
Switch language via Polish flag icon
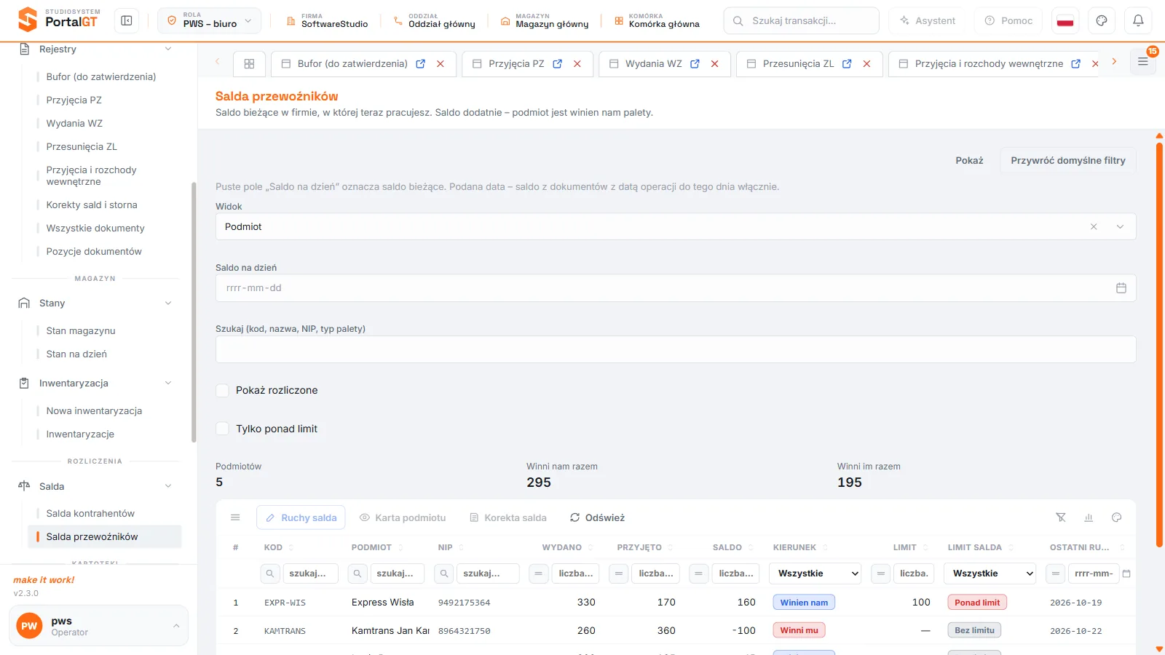[1065, 21]
